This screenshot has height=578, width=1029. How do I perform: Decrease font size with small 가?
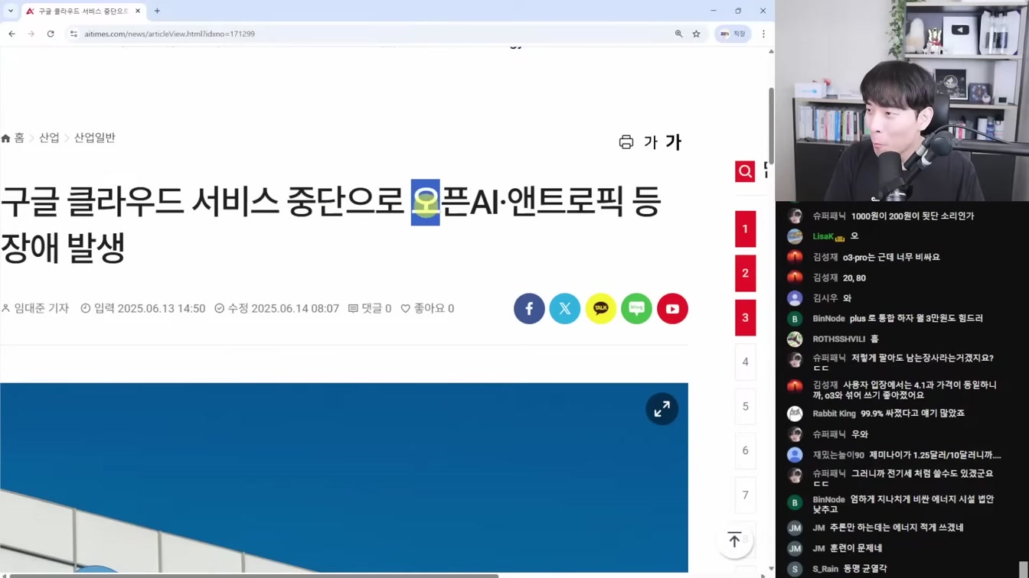(651, 142)
